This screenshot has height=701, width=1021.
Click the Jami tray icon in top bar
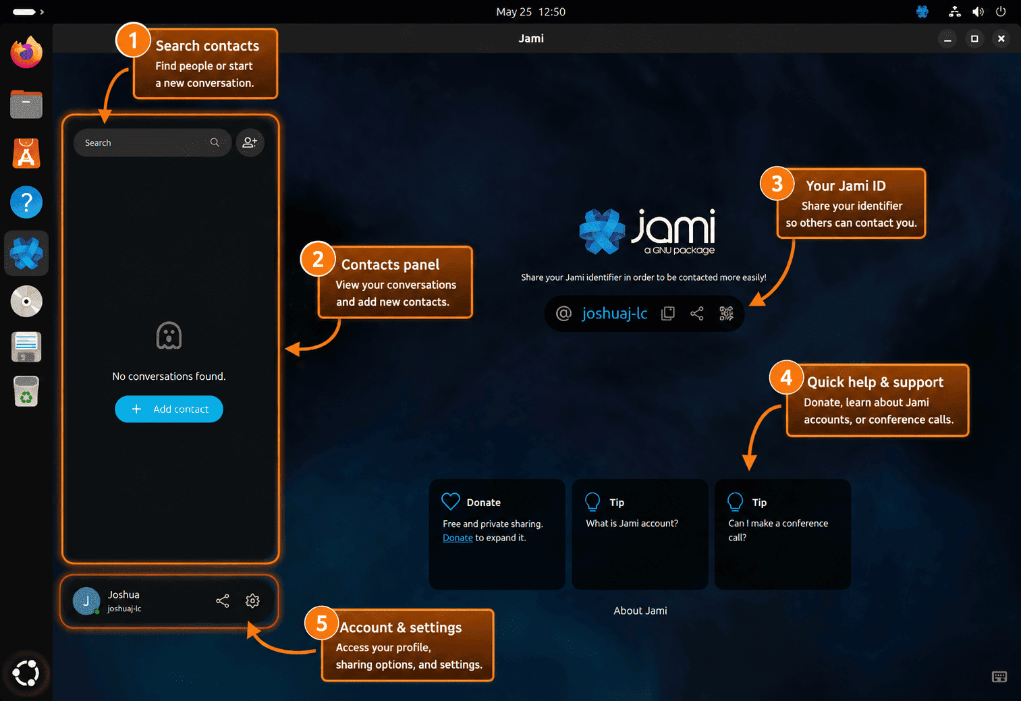[922, 11]
